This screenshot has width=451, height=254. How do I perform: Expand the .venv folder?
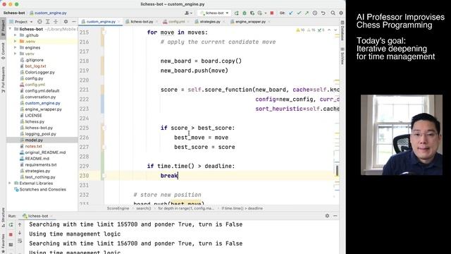(16, 42)
